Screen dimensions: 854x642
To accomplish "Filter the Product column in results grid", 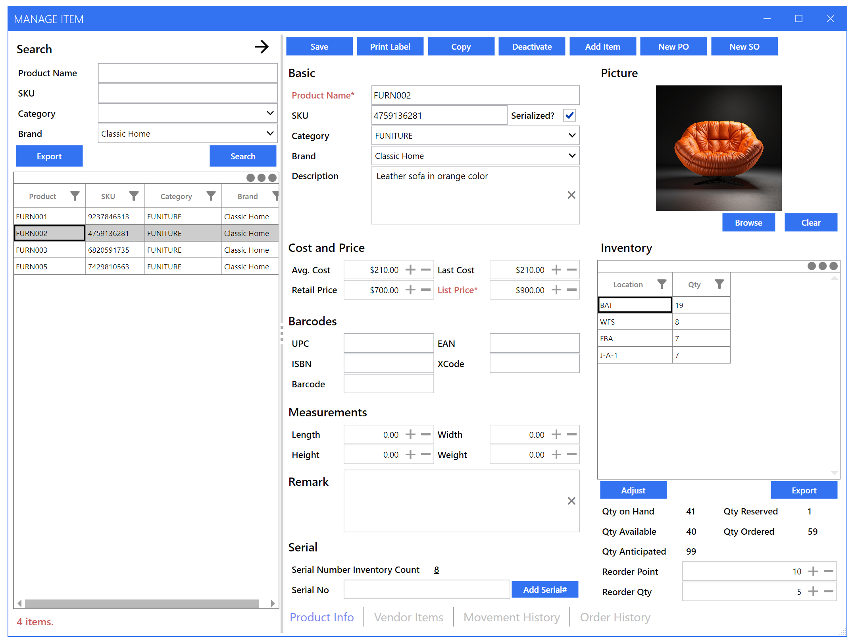I will [75, 196].
